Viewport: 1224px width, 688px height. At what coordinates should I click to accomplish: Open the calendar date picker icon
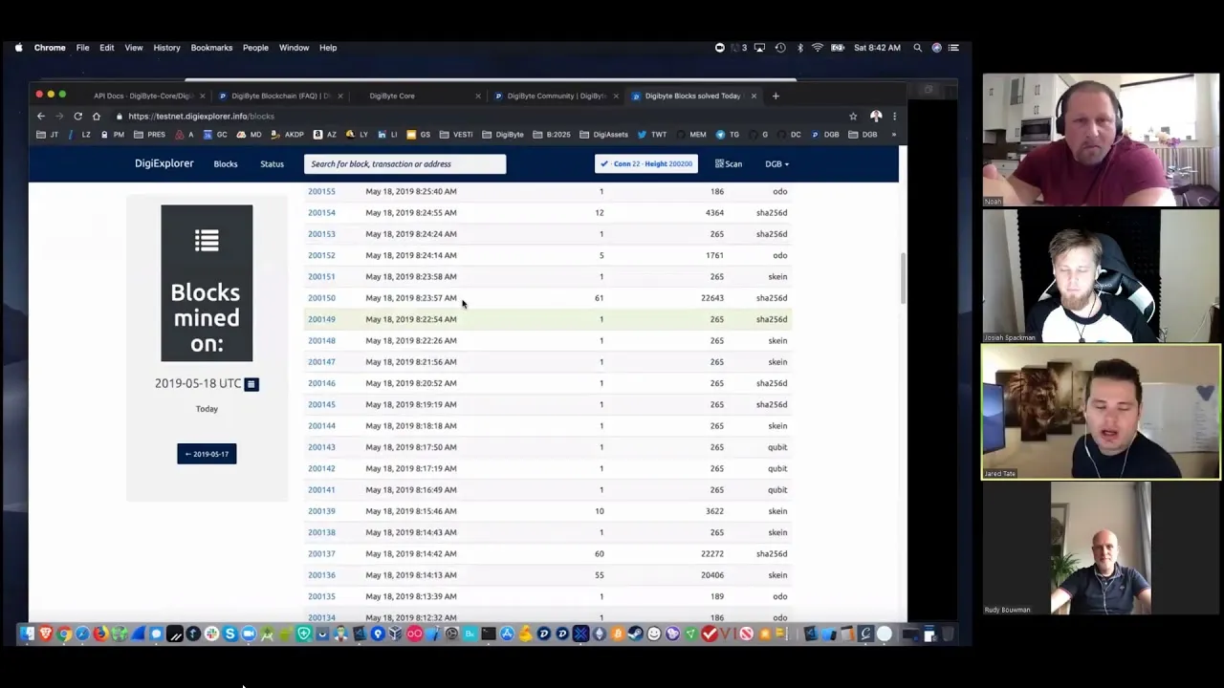point(251,384)
